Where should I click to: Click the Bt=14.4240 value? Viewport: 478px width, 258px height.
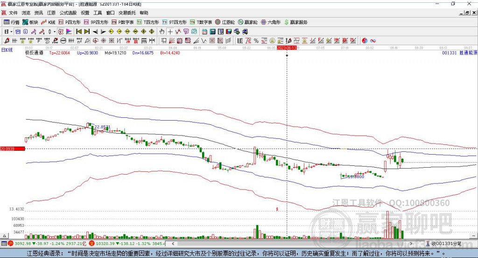click(x=170, y=53)
